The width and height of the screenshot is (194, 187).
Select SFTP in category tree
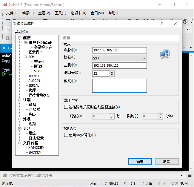point(38,71)
